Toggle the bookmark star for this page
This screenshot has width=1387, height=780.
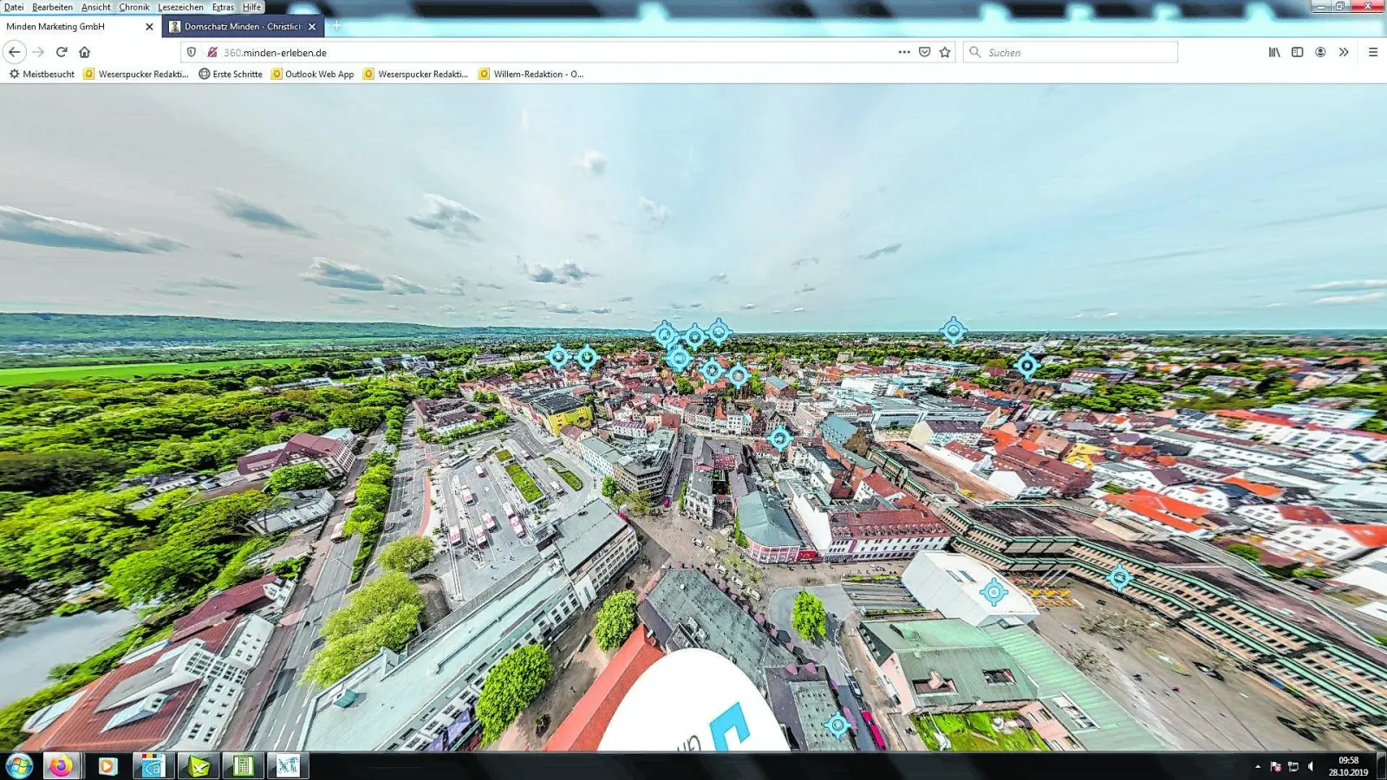944,52
